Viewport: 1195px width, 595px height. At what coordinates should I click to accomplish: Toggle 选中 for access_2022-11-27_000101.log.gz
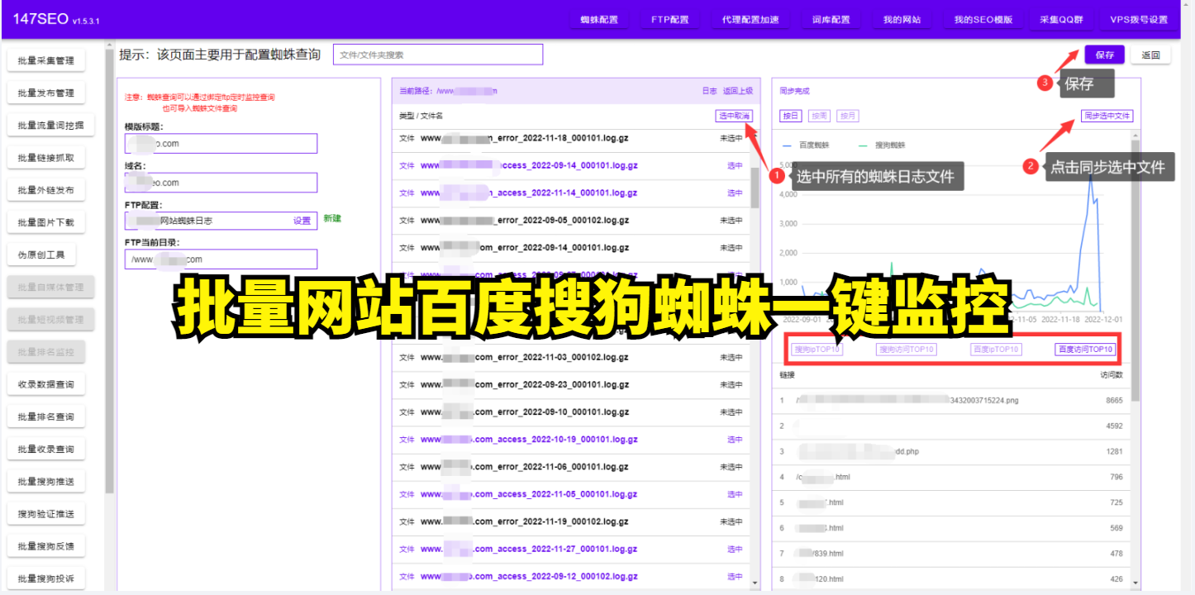click(x=735, y=549)
